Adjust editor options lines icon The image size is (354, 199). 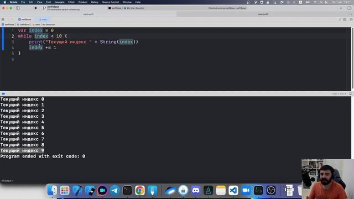point(345,20)
